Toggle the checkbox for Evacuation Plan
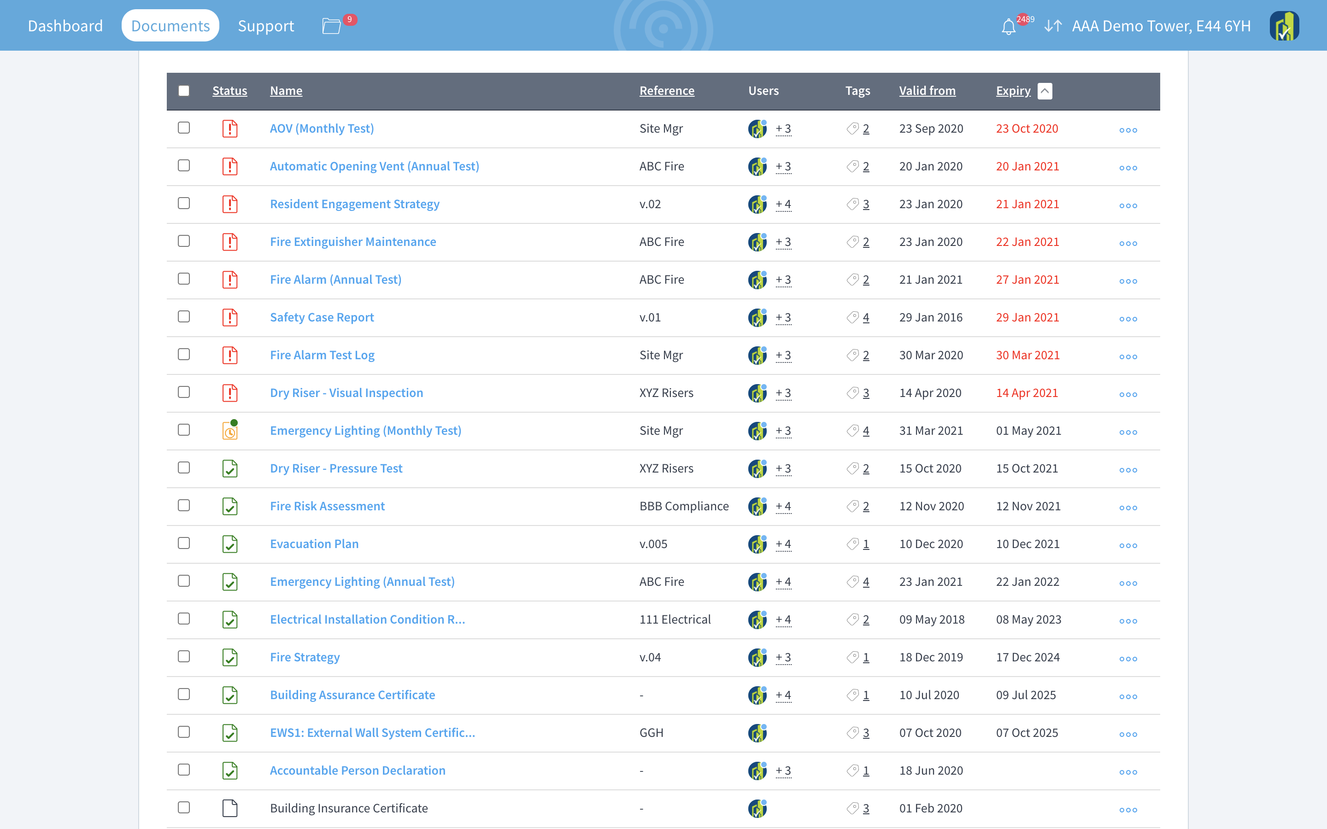Viewport: 1327px width, 829px height. click(184, 543)
